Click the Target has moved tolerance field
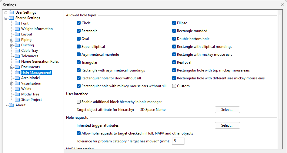287x153 pixels. tap(178, 141)
